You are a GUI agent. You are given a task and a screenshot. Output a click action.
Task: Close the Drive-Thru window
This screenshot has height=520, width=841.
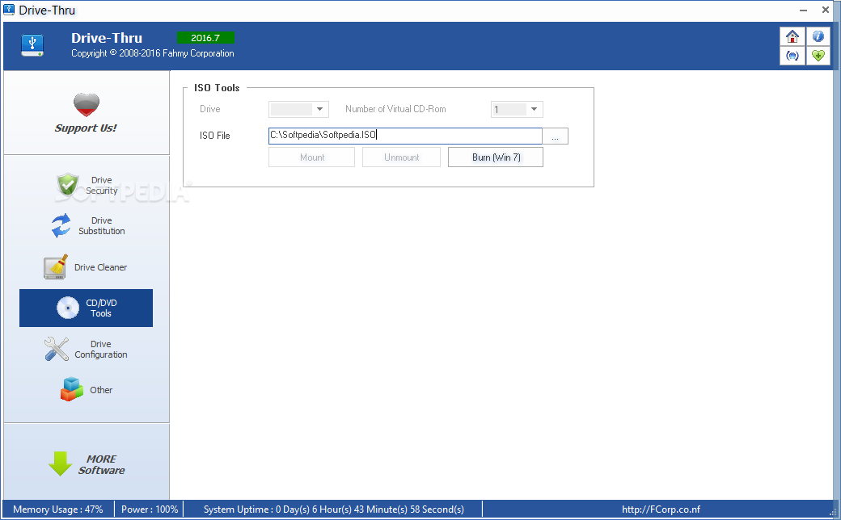pos(826,10)
